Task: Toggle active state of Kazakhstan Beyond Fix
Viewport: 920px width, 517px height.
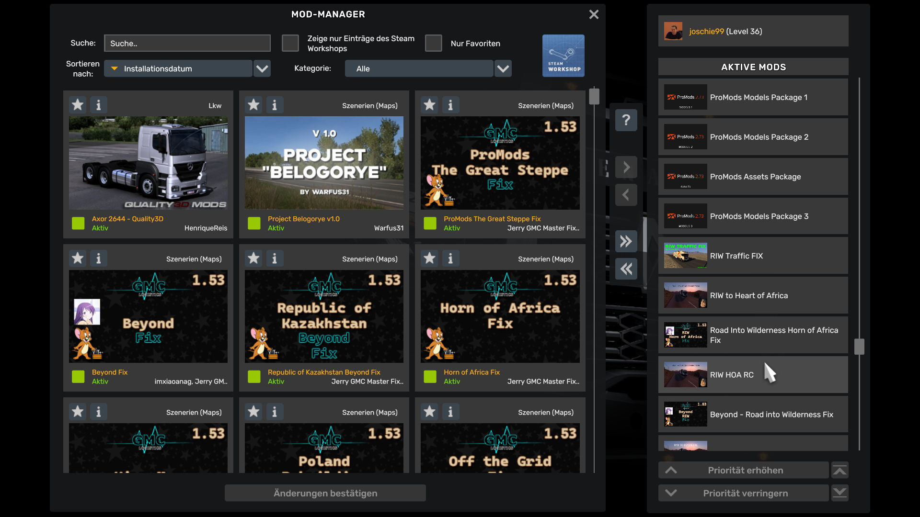Action: click(254, 377)
